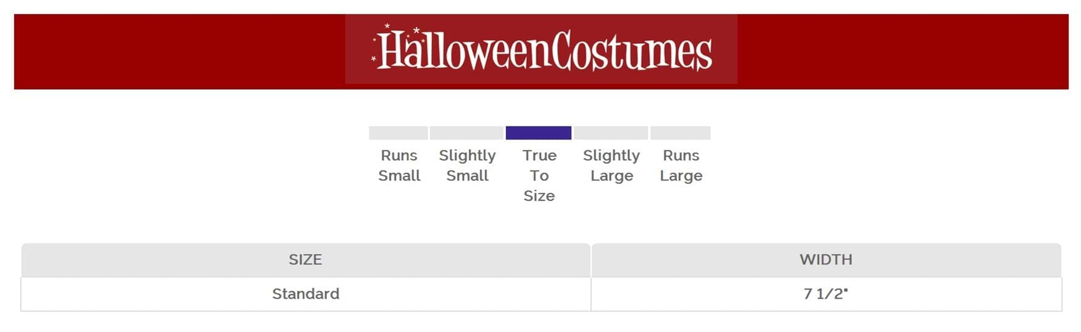Click the Slightly Small text label
Viewport: 1081px width, 332px height.
point(467,165)
